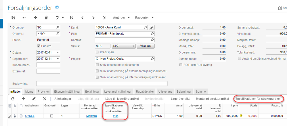The height and width of the screenshot is (126, 287).
Task: Refresh the order rows grid
Action: [13, 99]
